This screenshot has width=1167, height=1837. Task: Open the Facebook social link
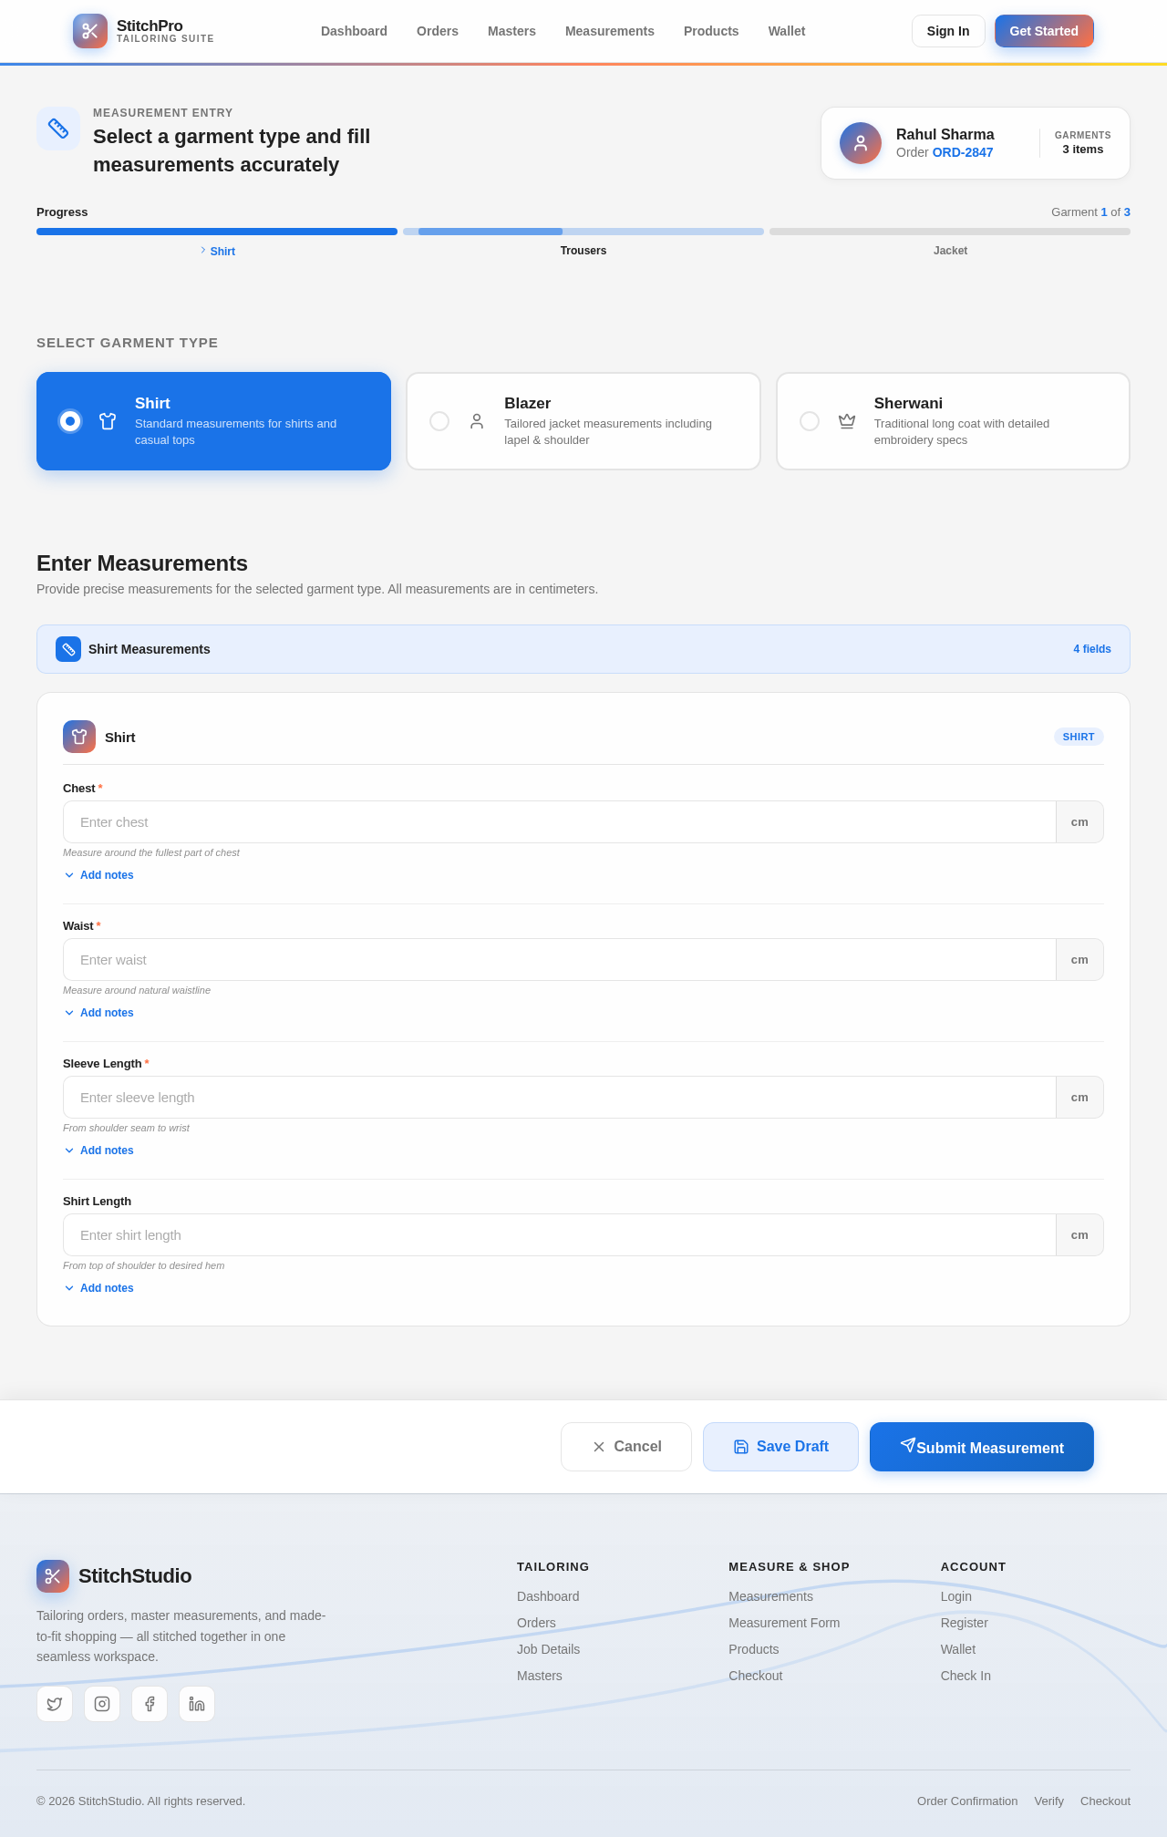pyautogui.click(x=150, y=1704)
